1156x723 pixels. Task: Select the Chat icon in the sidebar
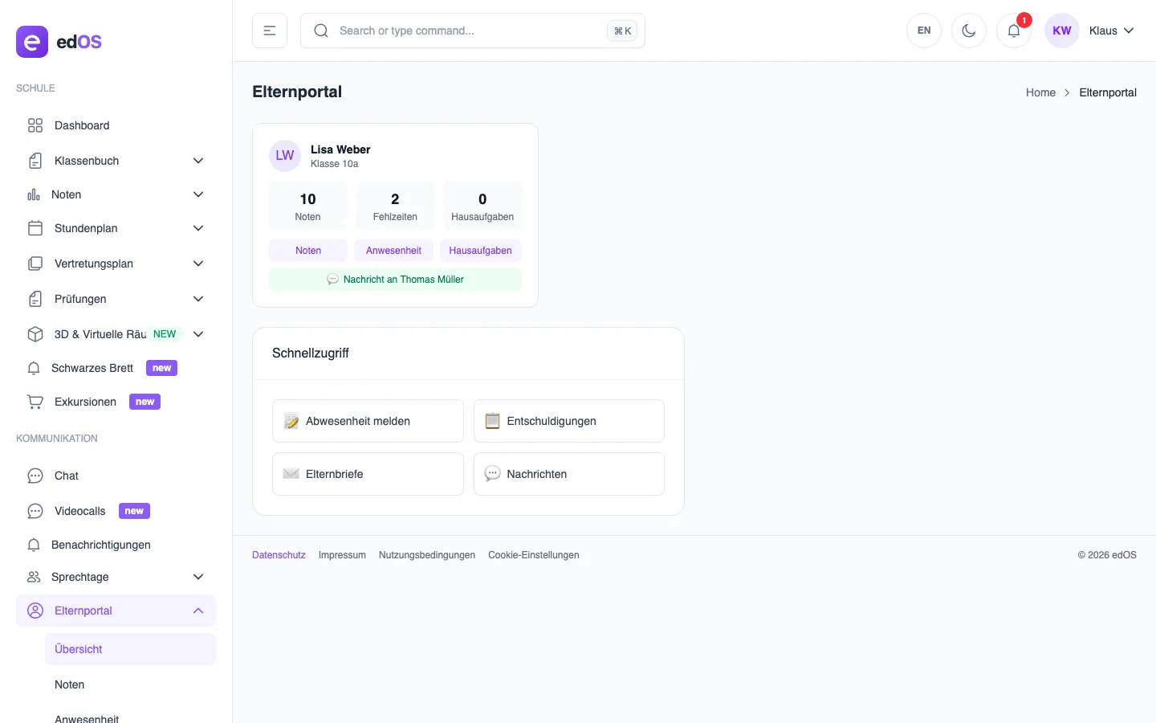35,476
